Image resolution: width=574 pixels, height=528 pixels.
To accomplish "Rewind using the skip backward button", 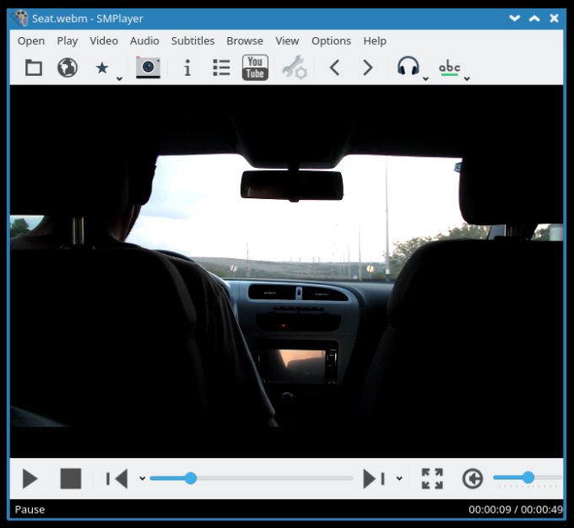I will 116,479.
